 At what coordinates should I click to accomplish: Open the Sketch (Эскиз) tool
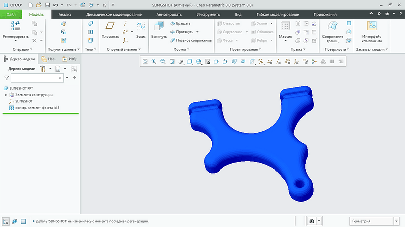click(x=141, y=30)
